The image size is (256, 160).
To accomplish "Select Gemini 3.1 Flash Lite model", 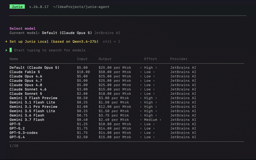I will click(102, 102).
